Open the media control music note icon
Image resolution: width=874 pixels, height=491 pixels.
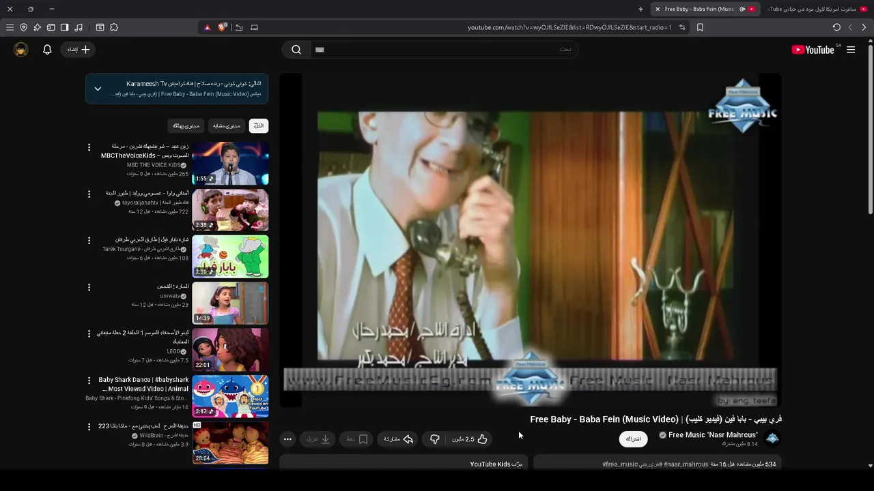[x=79, y=27]
